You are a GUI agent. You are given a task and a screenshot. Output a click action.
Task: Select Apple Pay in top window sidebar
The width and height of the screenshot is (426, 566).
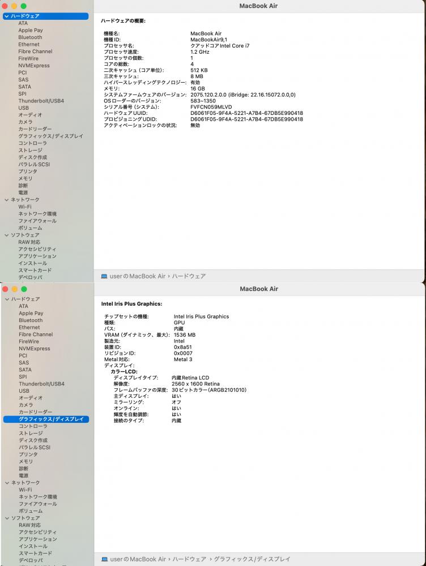click(x=31, y=31)
